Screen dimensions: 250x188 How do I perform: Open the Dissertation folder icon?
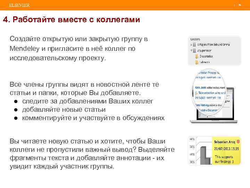[197, 56]
